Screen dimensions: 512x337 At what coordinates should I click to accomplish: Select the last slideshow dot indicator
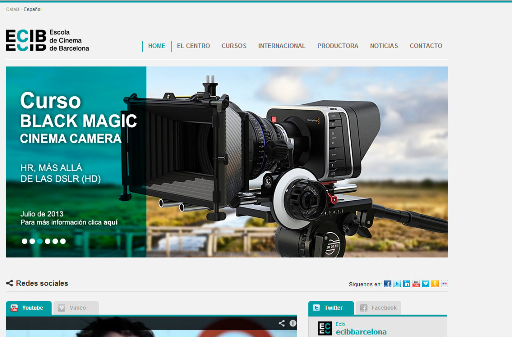(63, 241)
